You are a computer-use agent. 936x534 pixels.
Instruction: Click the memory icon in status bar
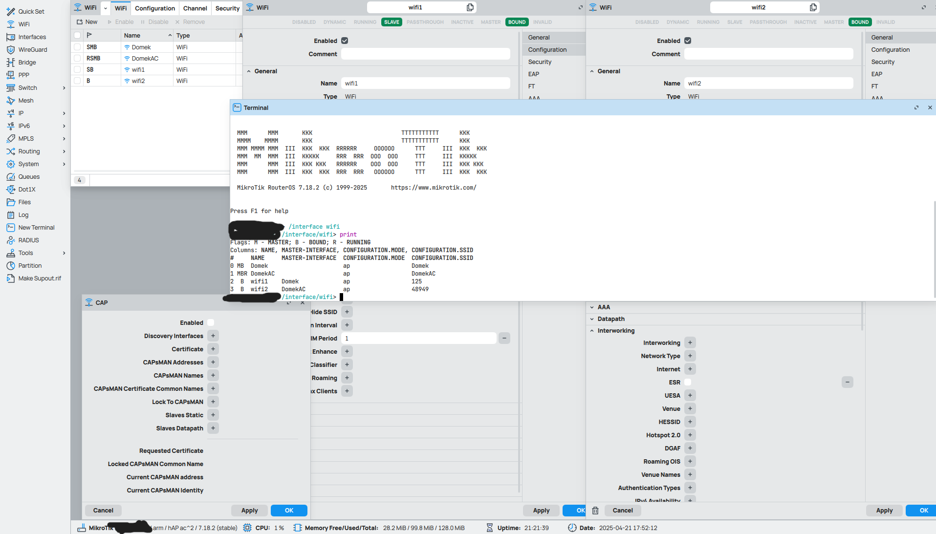tap(297, 528)
